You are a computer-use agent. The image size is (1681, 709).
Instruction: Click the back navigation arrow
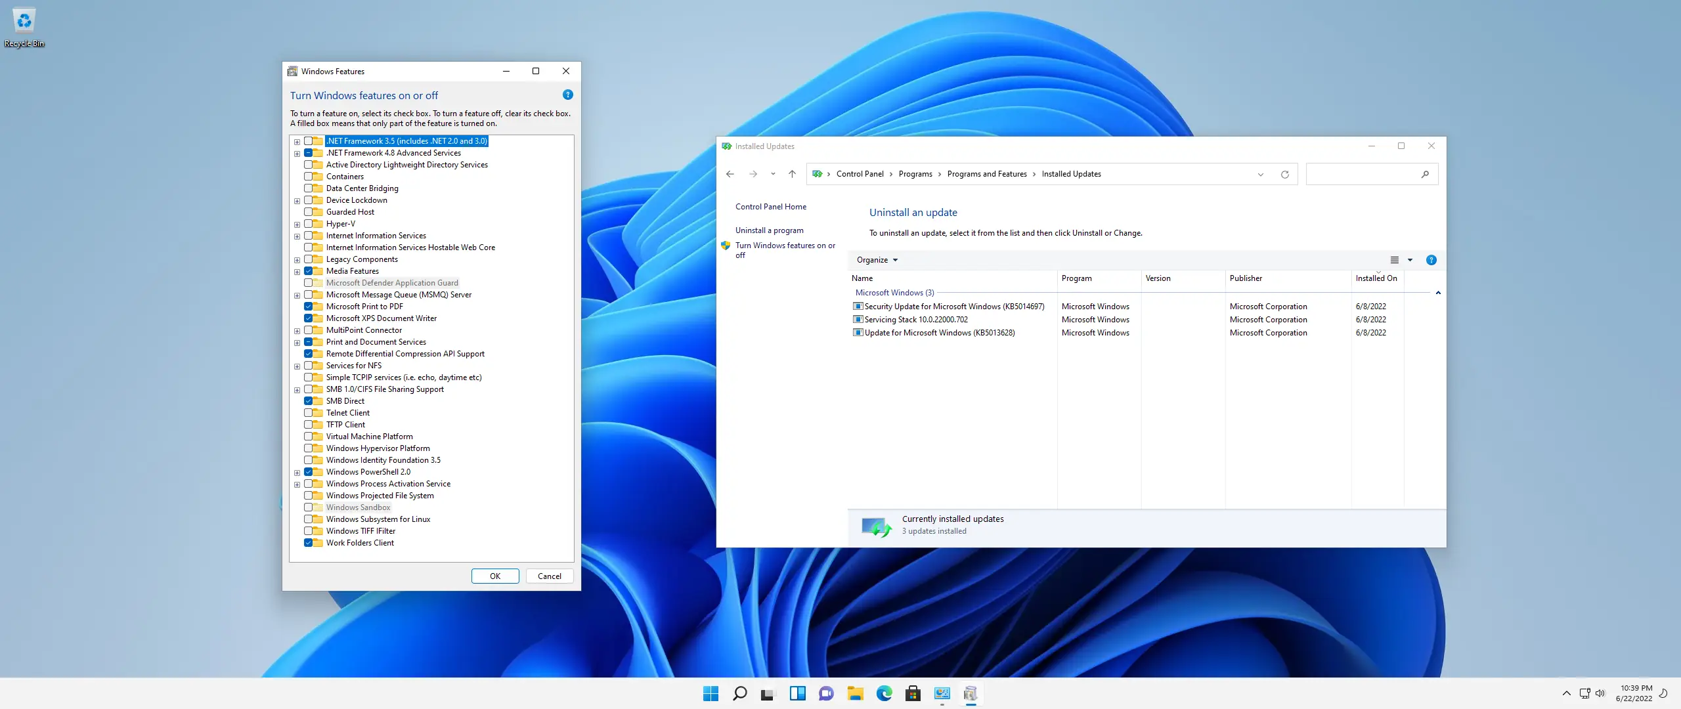[x=730, y=174]
